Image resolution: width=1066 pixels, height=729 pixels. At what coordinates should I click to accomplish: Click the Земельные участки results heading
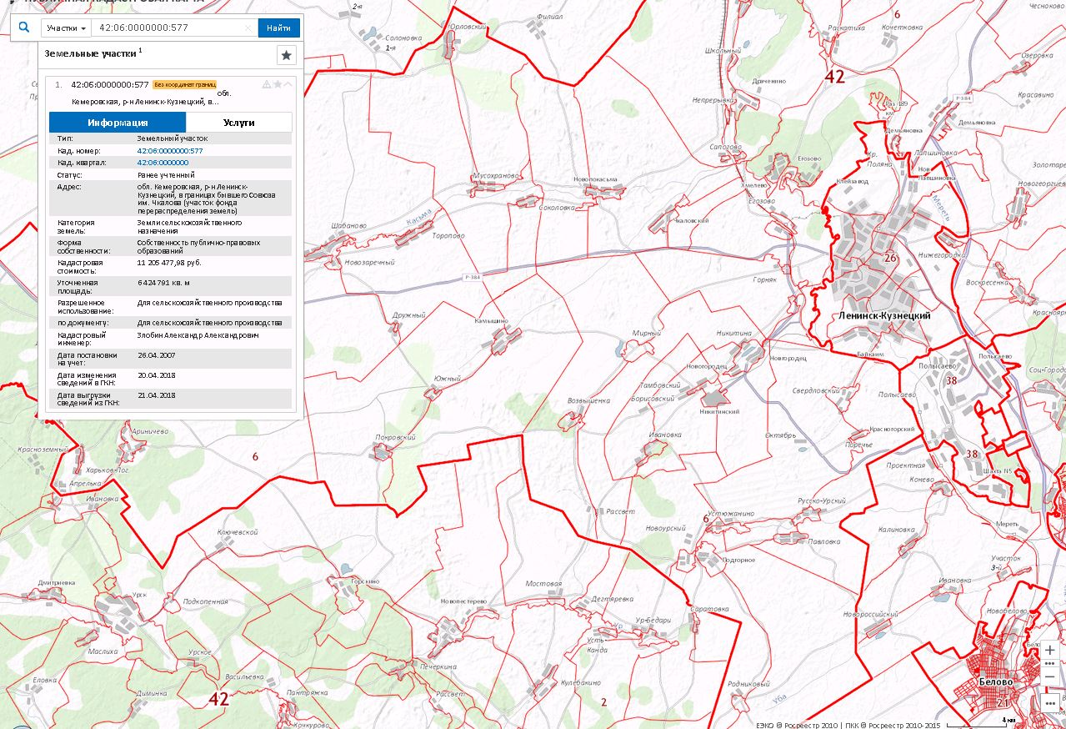coord(91,53)
